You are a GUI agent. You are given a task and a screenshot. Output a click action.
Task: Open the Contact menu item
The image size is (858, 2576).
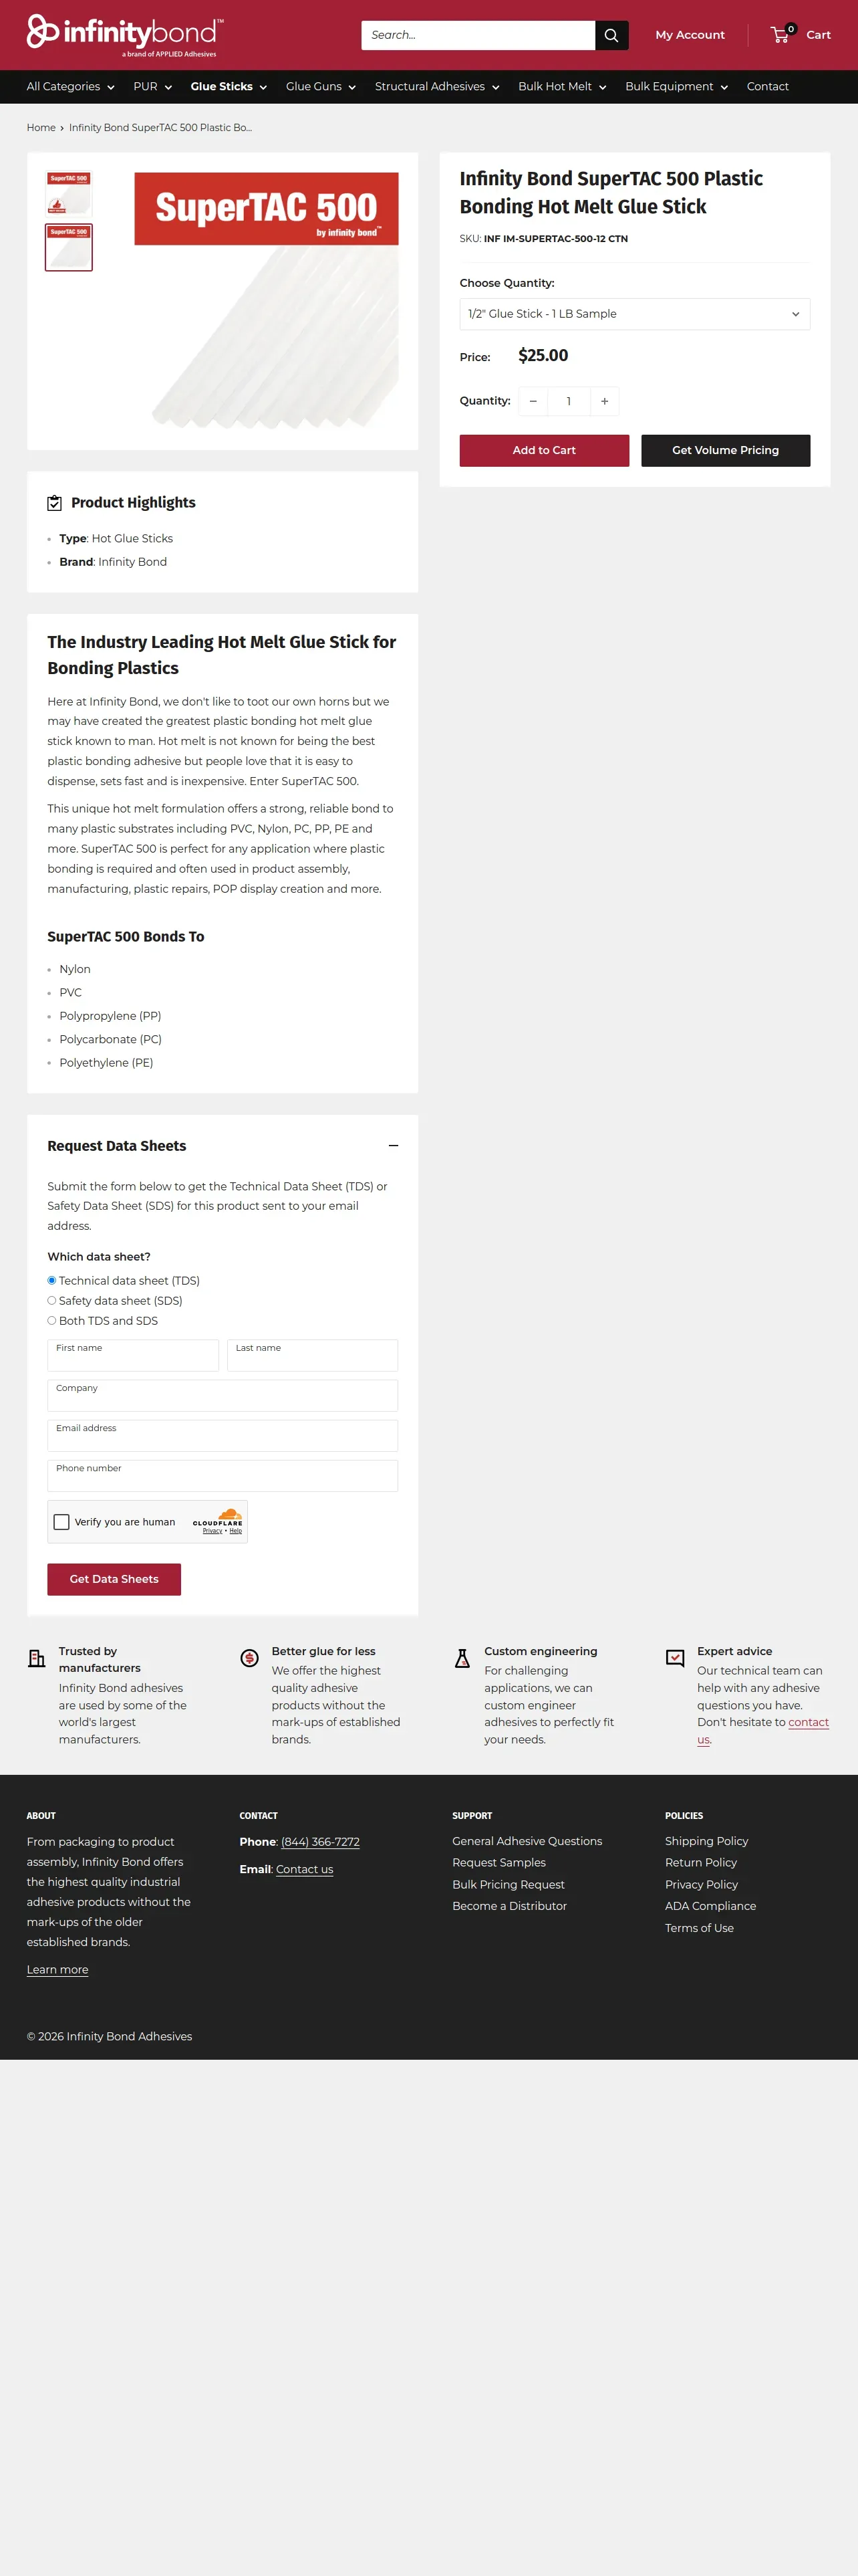click(x=767, y=87)
